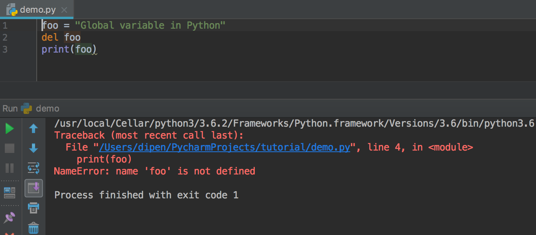Click the Restore Layout icon
The height and width of the screenshot is (235, 536).
coord(10,192)
